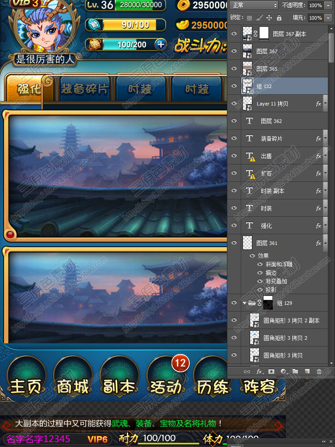Click the 不透明度 100% value field
Image resolution: width=335 pixels, height=447 pixels.
(x=316, y=5)
